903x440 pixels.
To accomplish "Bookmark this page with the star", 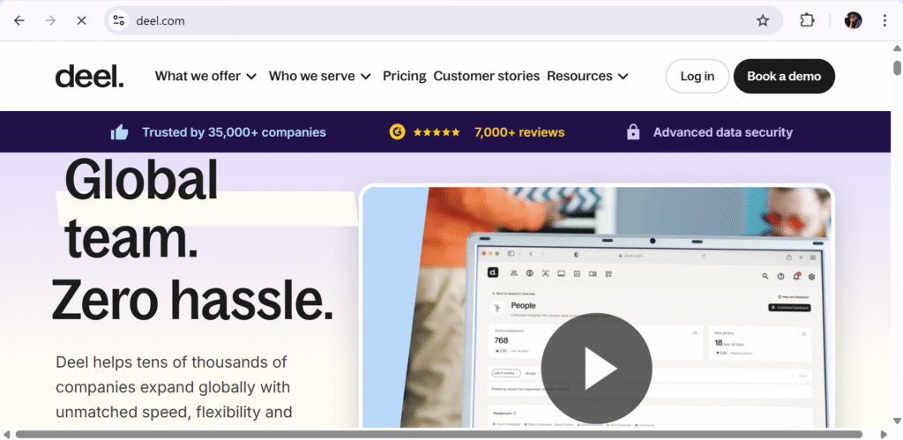I will [763, 21].
